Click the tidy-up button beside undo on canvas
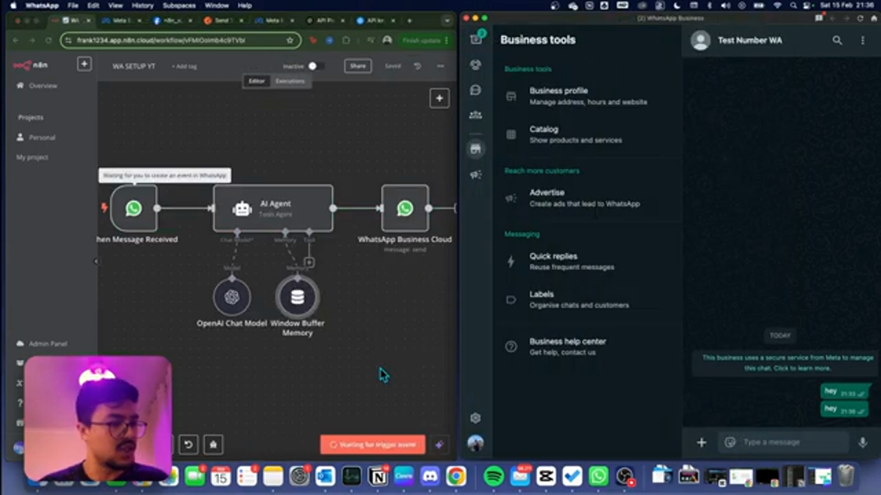The width and height of the screenshot is (881, 495). (x=213, y=444)
